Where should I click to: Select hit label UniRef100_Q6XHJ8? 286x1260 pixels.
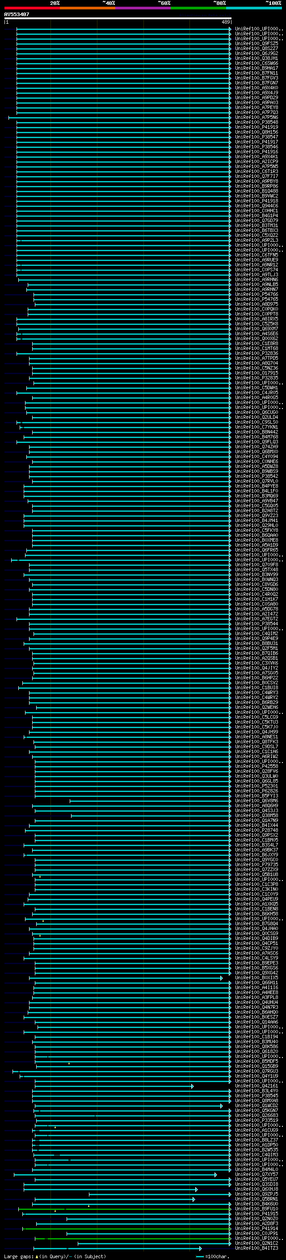pyautogui.click(x=257, y=1189)
